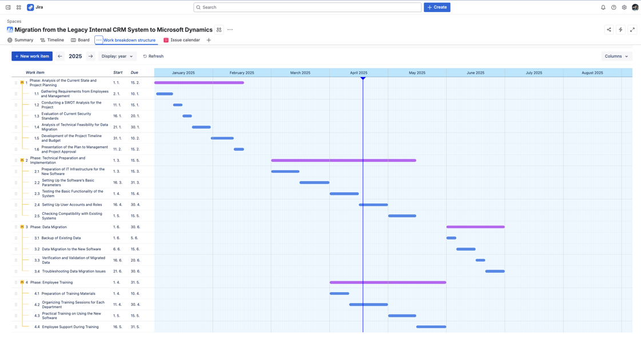641x343 pixels.
Task: Open the notifications bell
Action: [603, 7]
